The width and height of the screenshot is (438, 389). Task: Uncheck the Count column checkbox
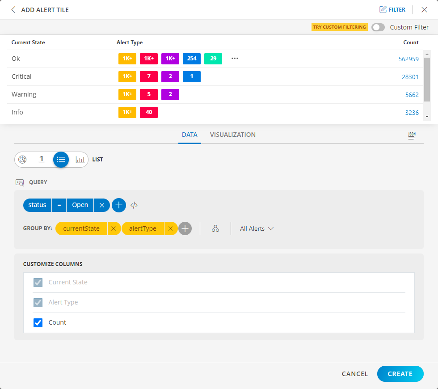click(38, 322)
